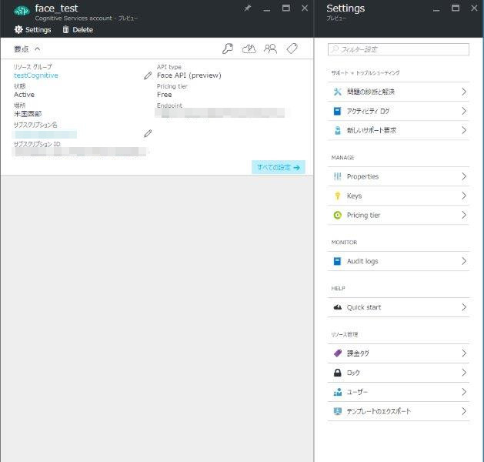484x462 pixels.
Task: Open Quick start under Help
Action: [x=399, y=307]
